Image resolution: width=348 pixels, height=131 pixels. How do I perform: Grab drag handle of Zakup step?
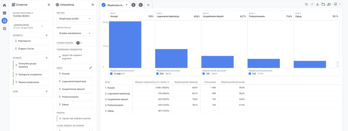[x=60, y=105]
